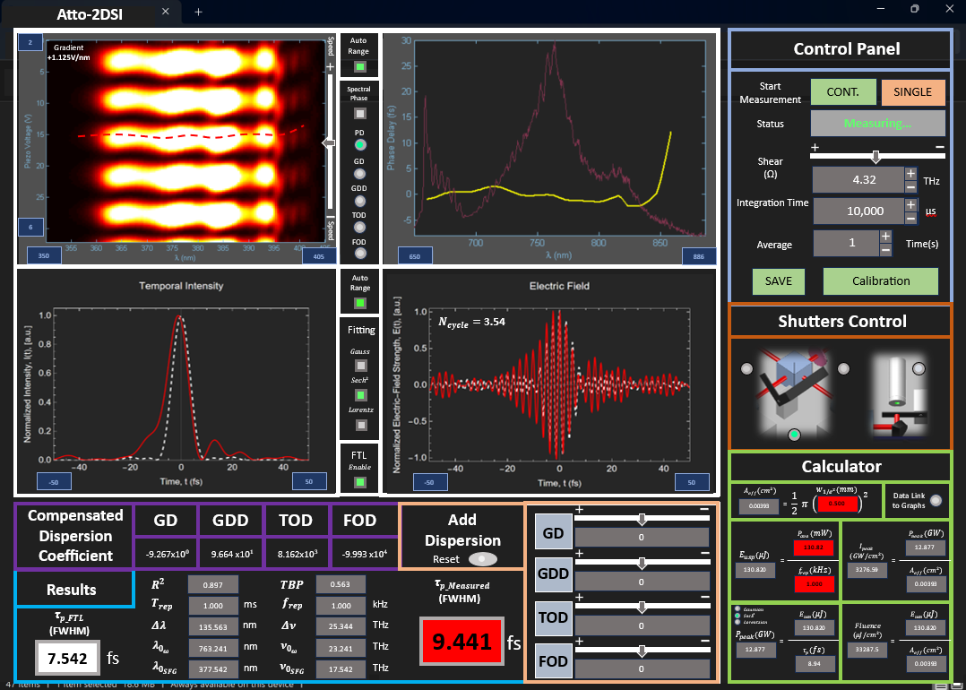Toggle the Add Dispersion Reset switch

click(484, 559)
